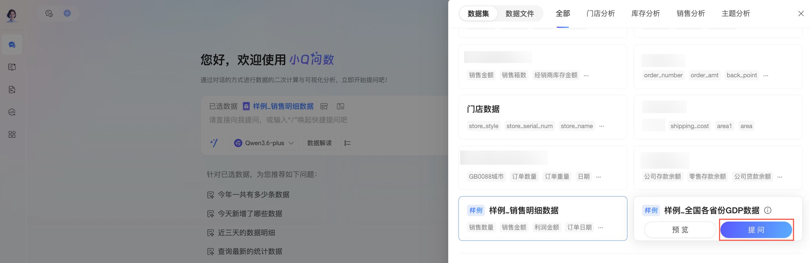Click the 利润金额 field tag
The width and height of the screenshot is (810, 263).
[547, 227]
